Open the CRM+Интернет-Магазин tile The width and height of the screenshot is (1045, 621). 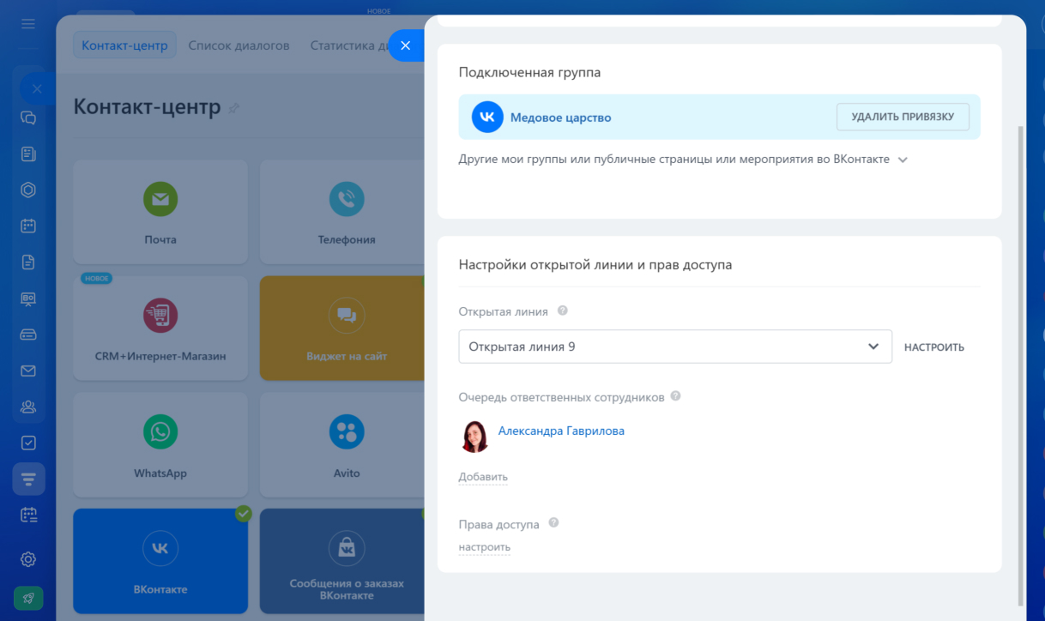click(x=160, y=329)
